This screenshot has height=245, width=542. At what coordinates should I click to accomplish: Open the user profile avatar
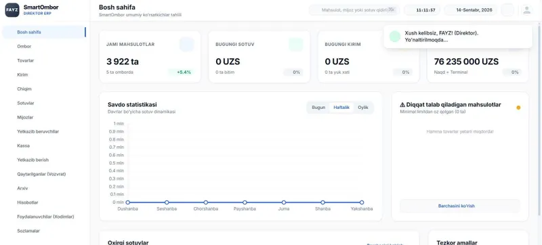[526, 10]
